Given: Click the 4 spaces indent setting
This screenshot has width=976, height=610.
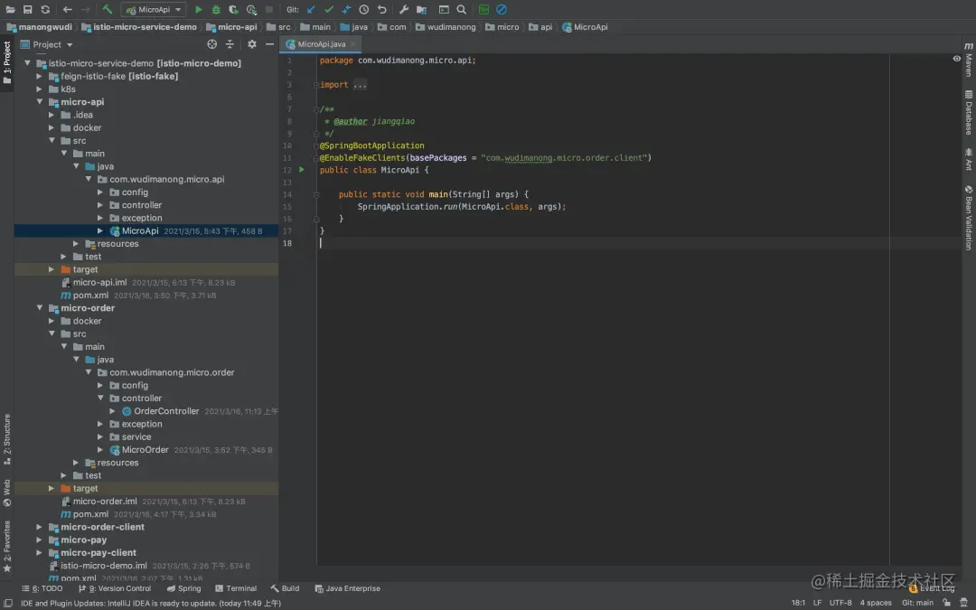Looking at the screenshot, I should 875,603.
